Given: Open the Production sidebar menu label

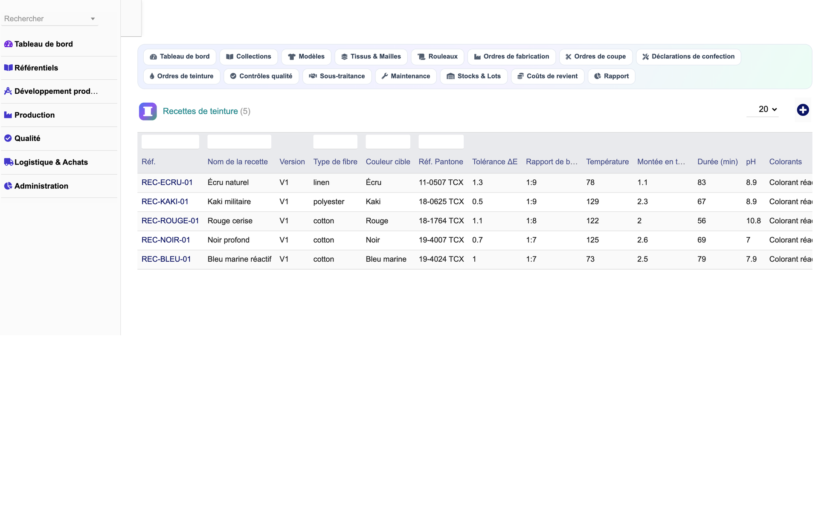Looking at the screenshot, I should click(x=35, y=115).
